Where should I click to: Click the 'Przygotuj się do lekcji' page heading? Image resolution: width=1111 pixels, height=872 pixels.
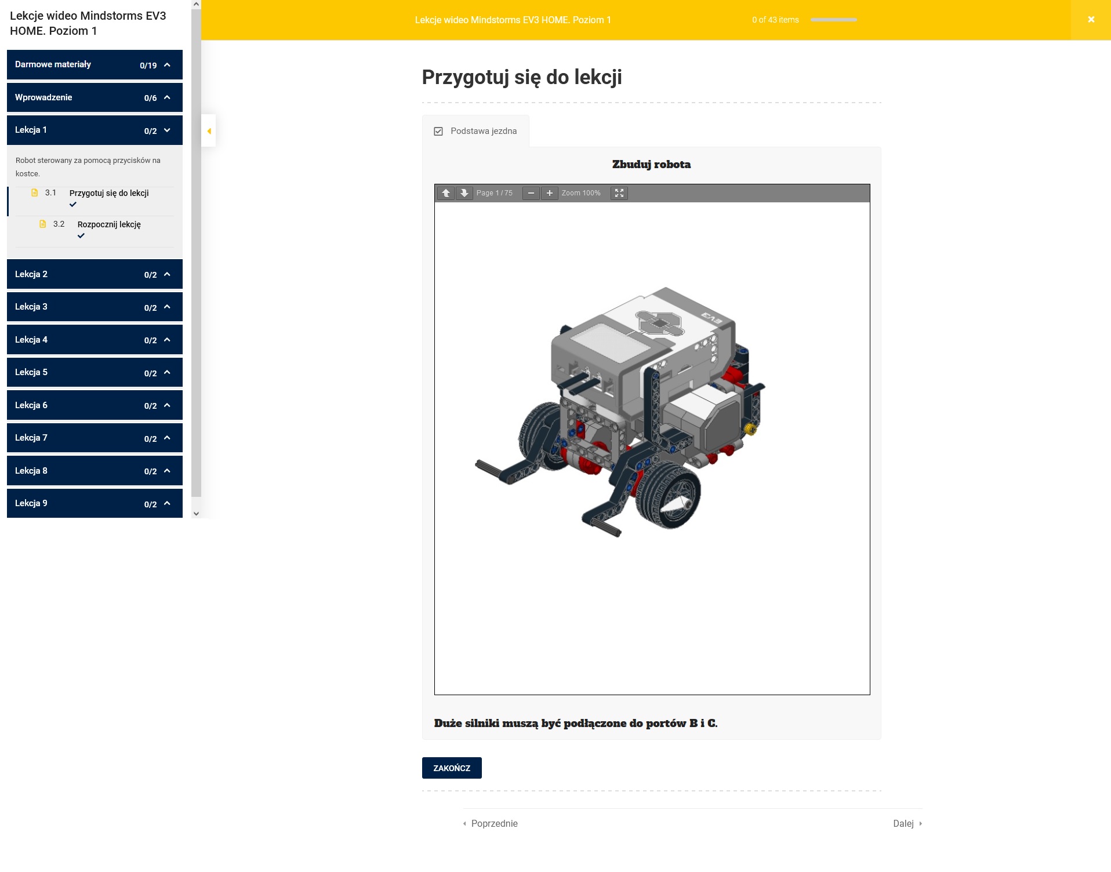coord(522,77)
